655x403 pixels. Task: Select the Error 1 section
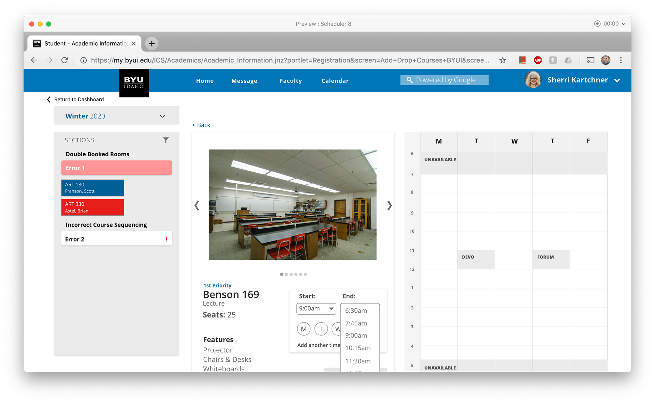(117, 168)
